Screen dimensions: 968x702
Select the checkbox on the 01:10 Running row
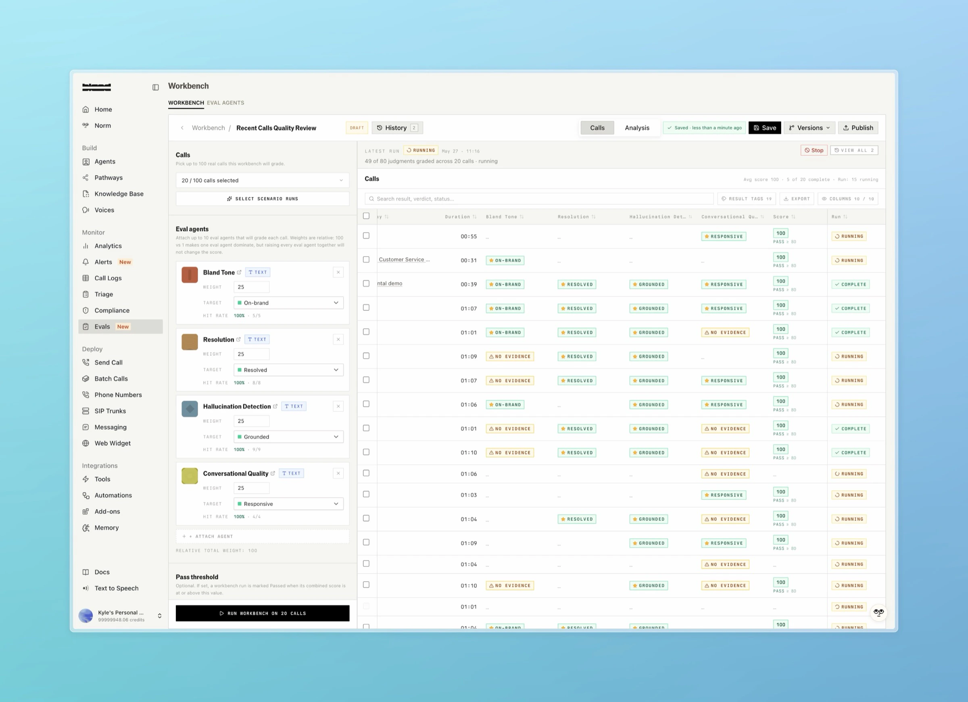pos(366,585)
